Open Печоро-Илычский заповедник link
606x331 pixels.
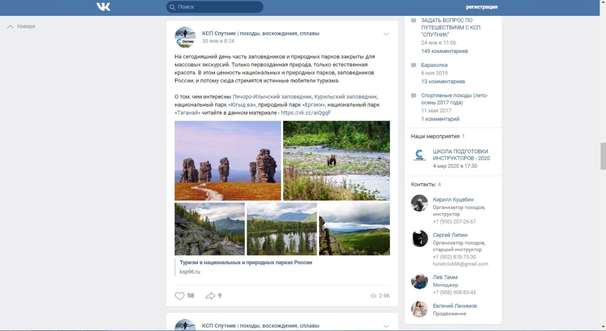point(272,97)
